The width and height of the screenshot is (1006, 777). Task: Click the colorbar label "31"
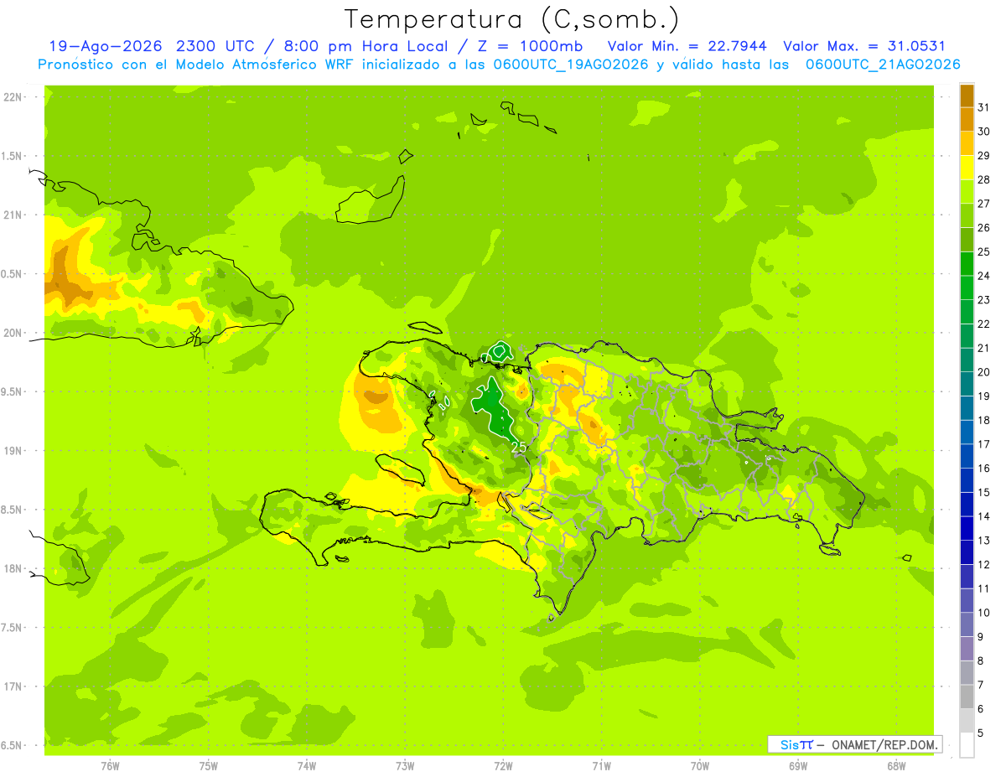(983, 107)
